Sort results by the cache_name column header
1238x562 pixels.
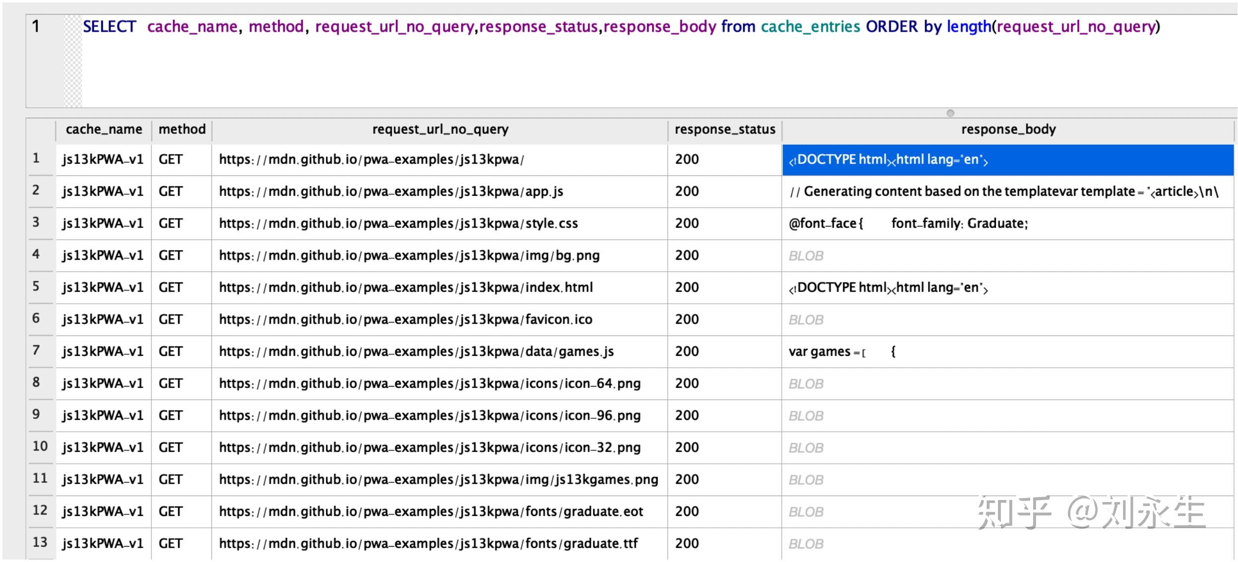point(103,129)
